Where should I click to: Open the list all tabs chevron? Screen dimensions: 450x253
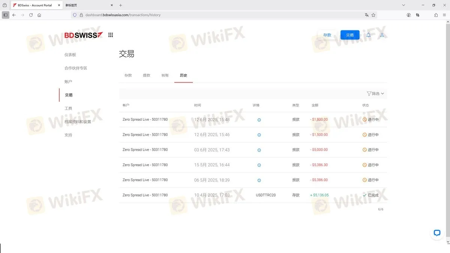pos(403,5)
